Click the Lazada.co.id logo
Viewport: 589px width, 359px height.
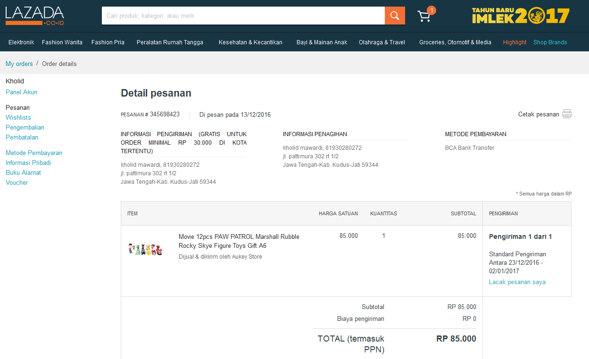(34, 16)
